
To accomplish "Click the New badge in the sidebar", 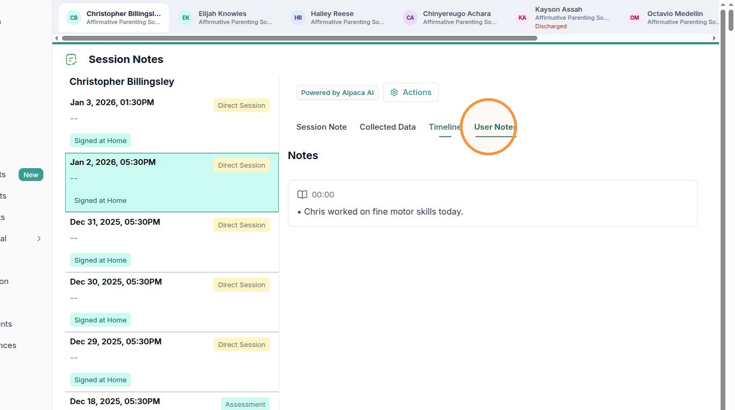I will (x=31, y=175).
